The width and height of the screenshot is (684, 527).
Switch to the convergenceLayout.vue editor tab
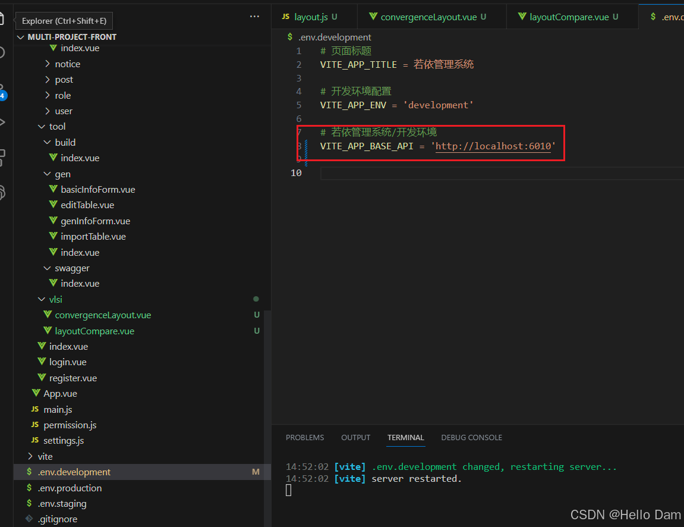432,17
